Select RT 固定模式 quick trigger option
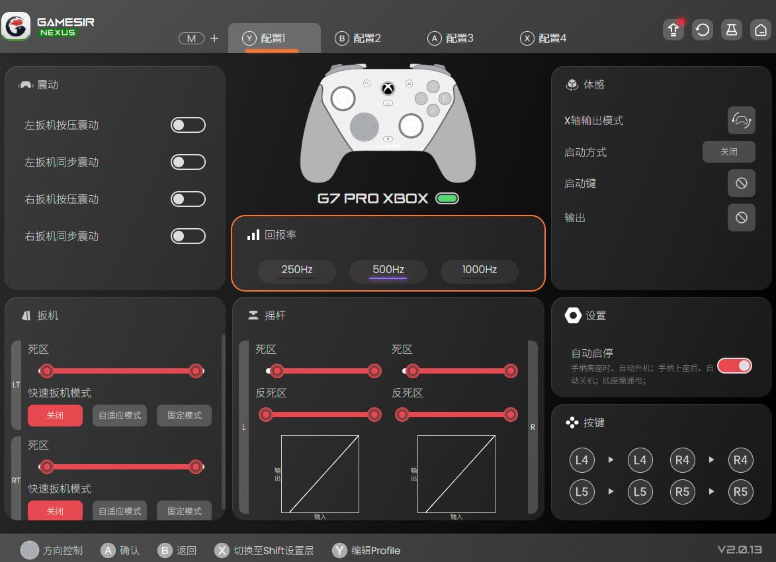The height and width of the screenshot is (562, 776). [x=184, y=510]
